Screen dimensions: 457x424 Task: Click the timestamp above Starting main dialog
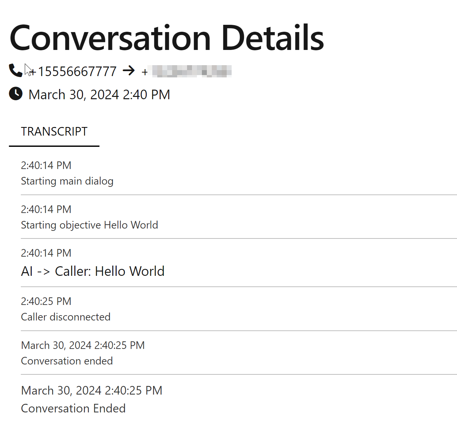tap(46, 165)
